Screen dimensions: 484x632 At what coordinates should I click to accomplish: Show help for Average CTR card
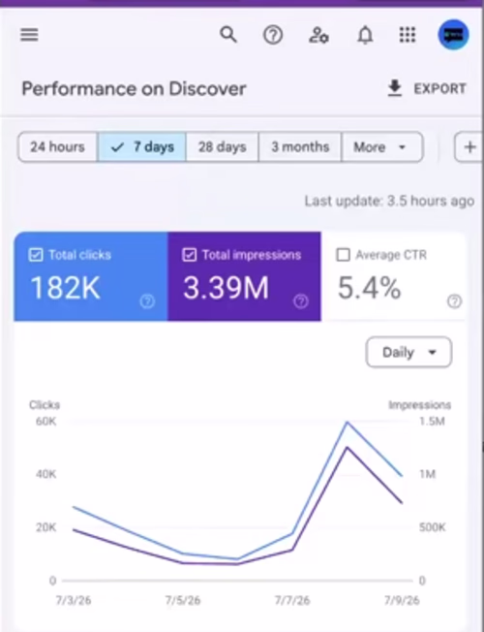455,301
